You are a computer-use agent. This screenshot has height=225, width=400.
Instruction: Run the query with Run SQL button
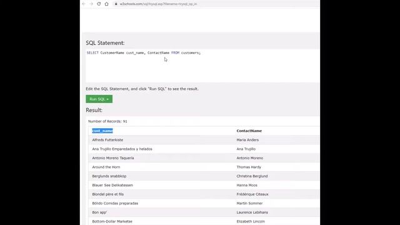[x=99, y=99]
